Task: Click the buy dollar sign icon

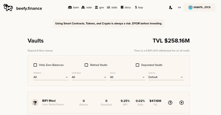Action: click(136, 7)
